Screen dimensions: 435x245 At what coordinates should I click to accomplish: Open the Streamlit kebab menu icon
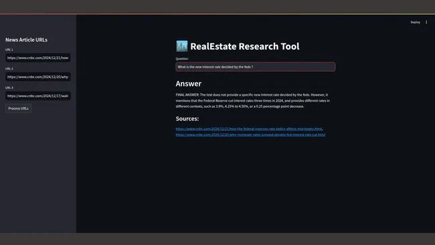pos(426,22)
